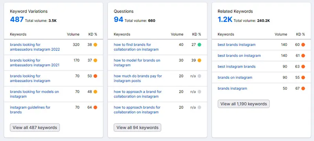Screen dimensions: 314x141
Task: Click the 487 Keyword Variations count
Action: point(17,20)
